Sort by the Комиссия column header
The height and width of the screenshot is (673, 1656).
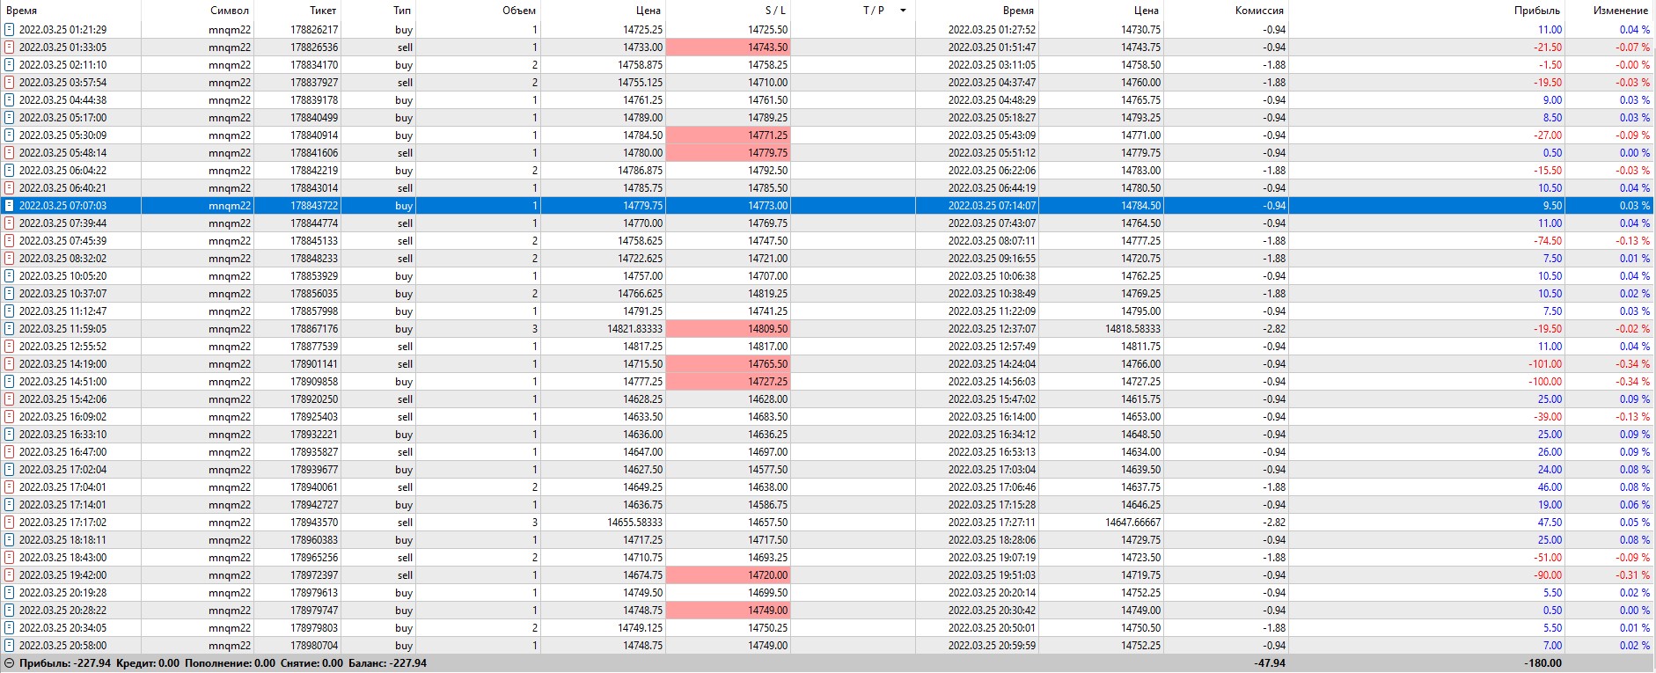(1259, 11)
